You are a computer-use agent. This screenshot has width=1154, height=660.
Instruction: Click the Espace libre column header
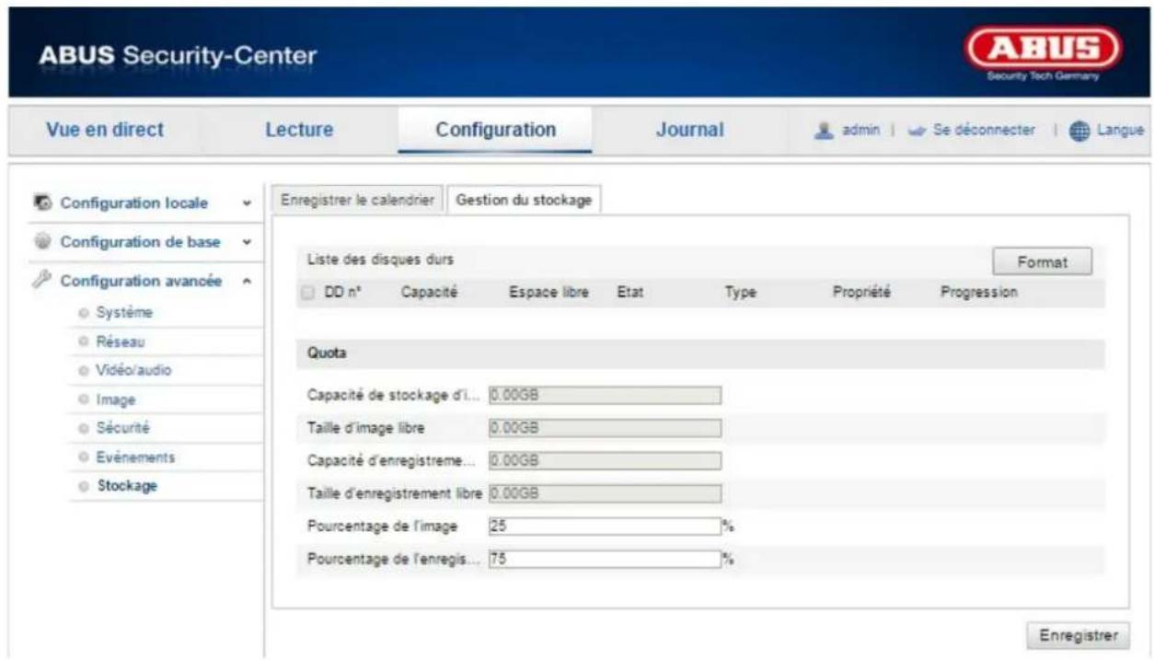click(x=548, y=293)
